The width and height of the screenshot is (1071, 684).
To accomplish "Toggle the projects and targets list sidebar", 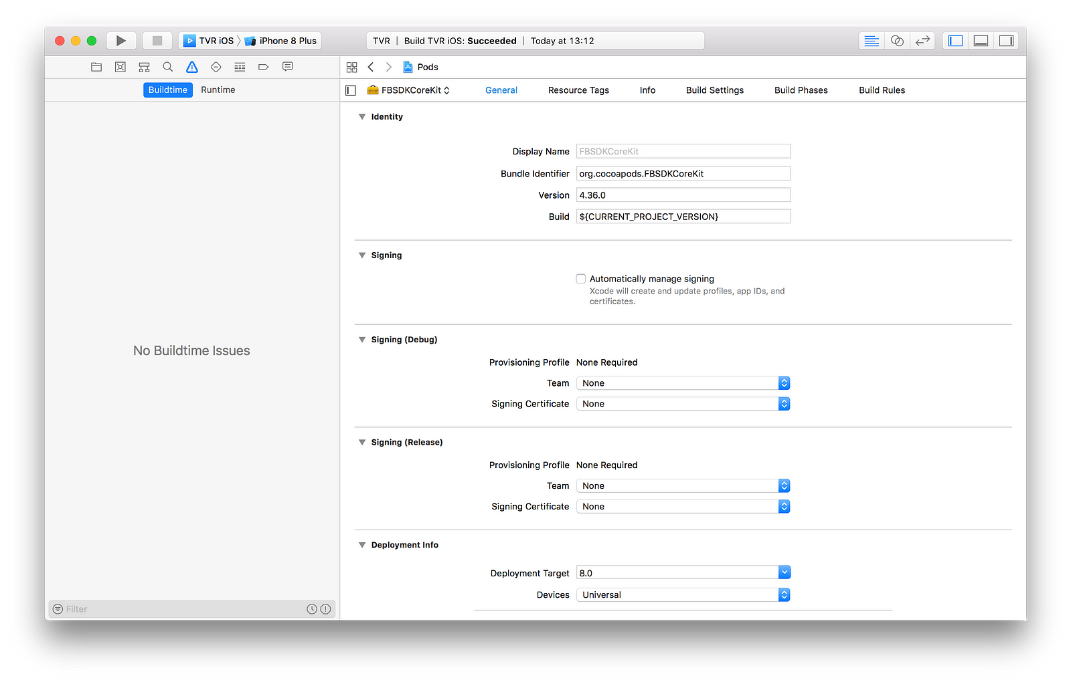I will (x=351, y=90).
